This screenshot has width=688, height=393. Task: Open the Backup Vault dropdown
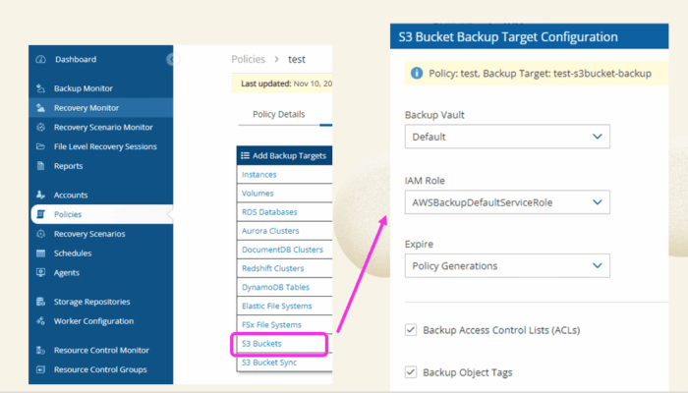point(506,137)
